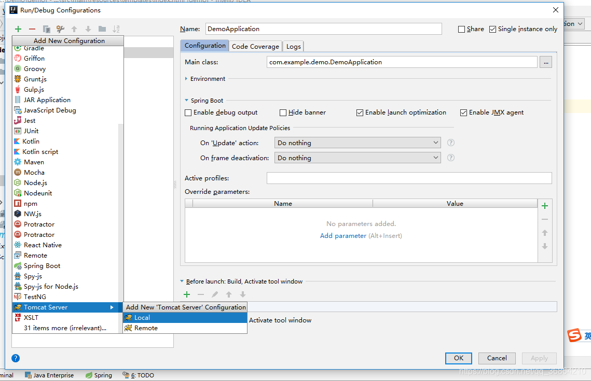This screenshot has width=591, height=381.
Task: Toggle Enable JMX agent checkbox
Action: (x=463, y=112)
